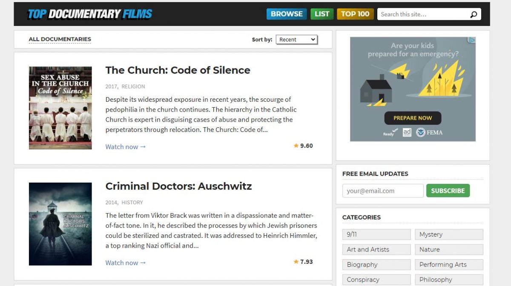Click the search magnifier icon
Viewport: 511px width, 286px height.
(474, 14)
